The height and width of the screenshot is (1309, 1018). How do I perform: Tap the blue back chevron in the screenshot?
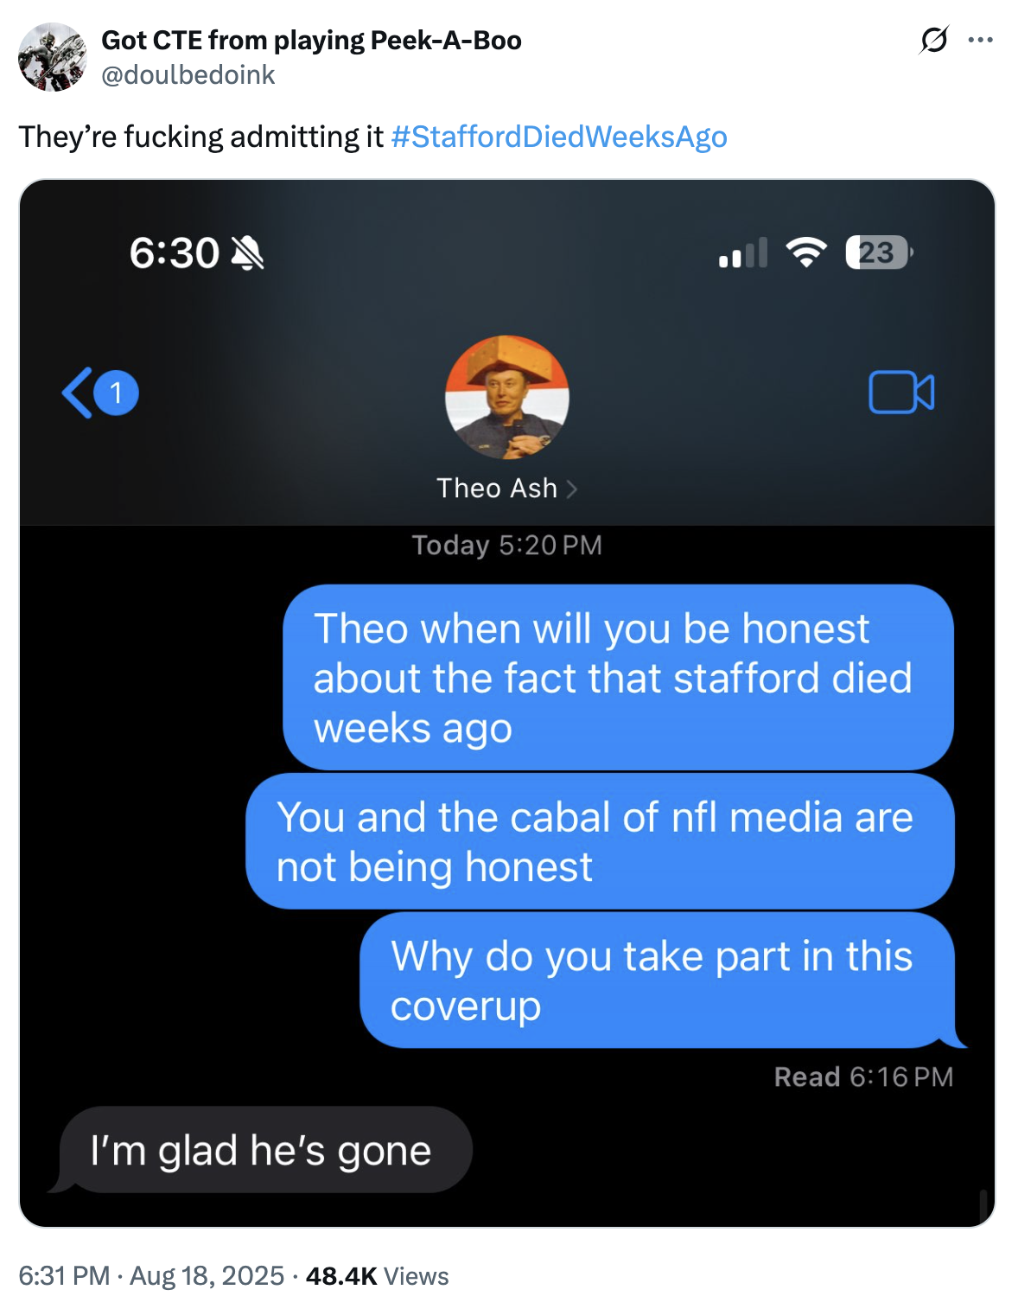coord(77,393)
